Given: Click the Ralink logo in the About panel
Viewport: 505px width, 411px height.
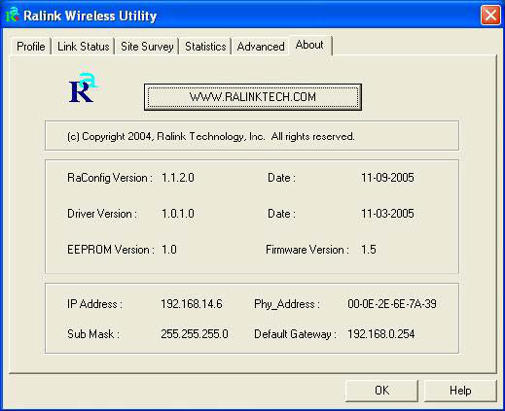Looking at the screenshot, I should (83, 87).
